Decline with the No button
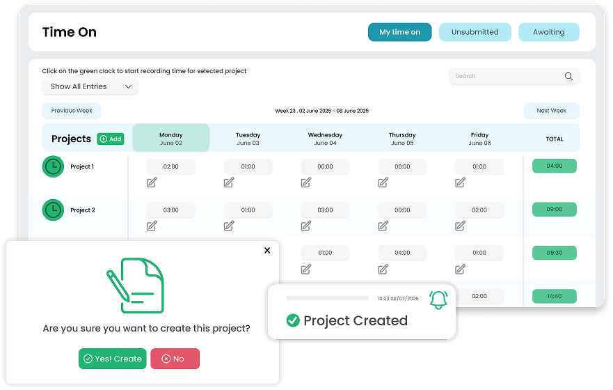The image size is (613, 390). pos(175,359)
